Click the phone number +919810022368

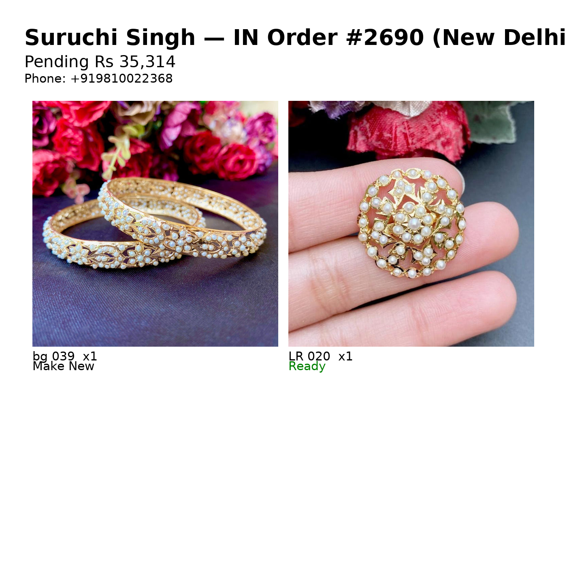pyautogui.click(x=122, y=79)
